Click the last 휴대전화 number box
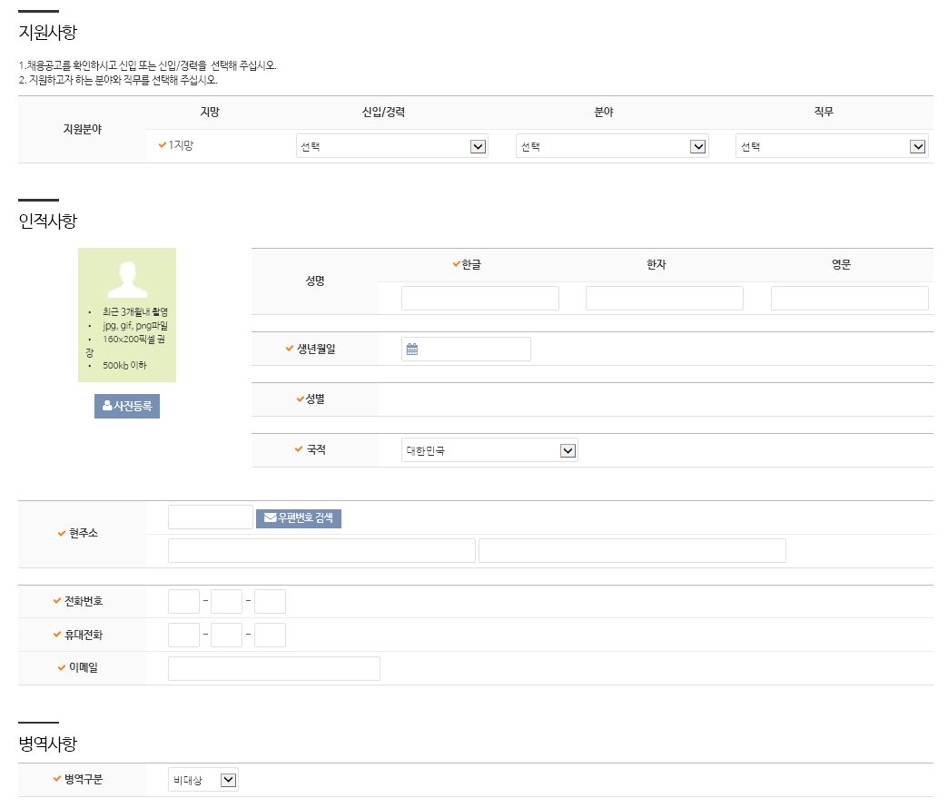 270,636
